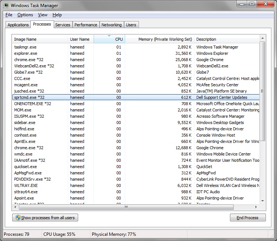Select the MOM.exe process
Image resolution: width=277 pixels, height=241 pixels.
click(x=136, y=110)
